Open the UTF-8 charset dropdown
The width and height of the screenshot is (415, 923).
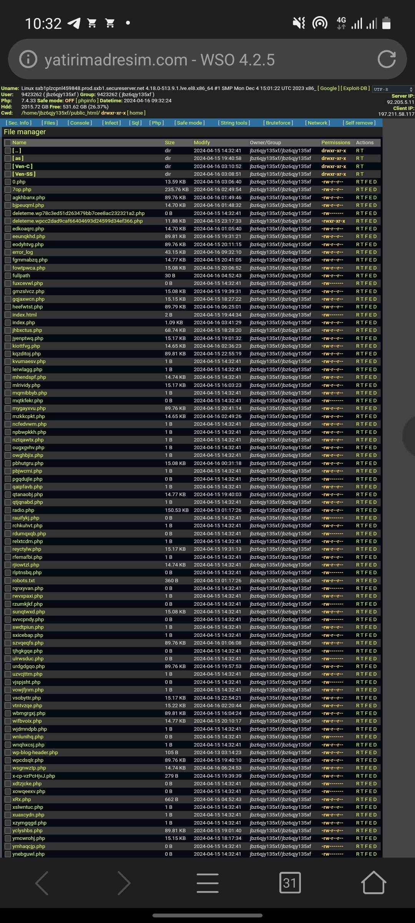393,89
